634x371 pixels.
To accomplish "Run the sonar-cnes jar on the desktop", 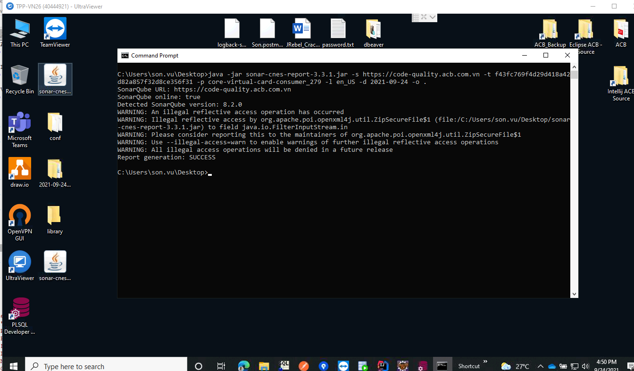I will click(x=55, y=76).
